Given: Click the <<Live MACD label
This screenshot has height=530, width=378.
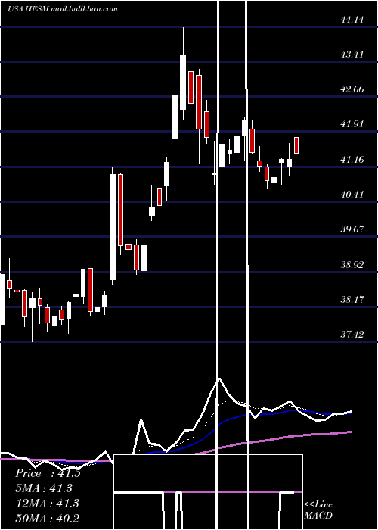Looking at the screenshot, I should pyautogui.click(x=318, y=510).
